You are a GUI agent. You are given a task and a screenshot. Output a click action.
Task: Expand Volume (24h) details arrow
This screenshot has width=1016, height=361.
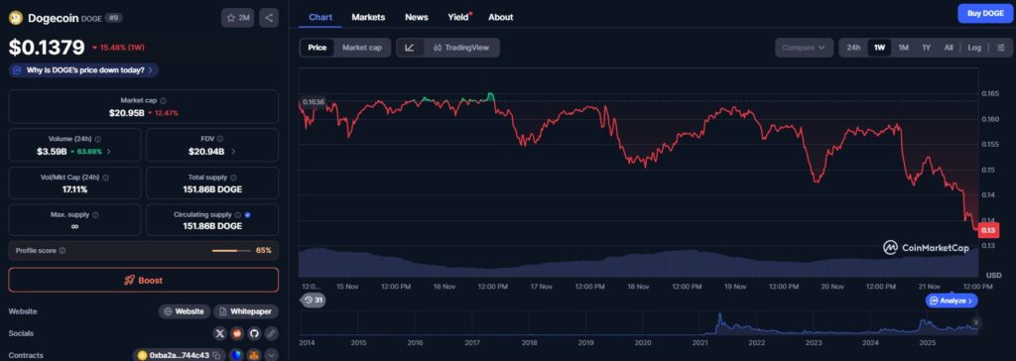tap(109, 151)
